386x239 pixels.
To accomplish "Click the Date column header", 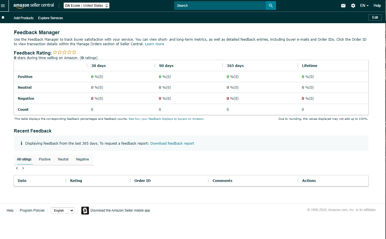I will tap(22, 181).
